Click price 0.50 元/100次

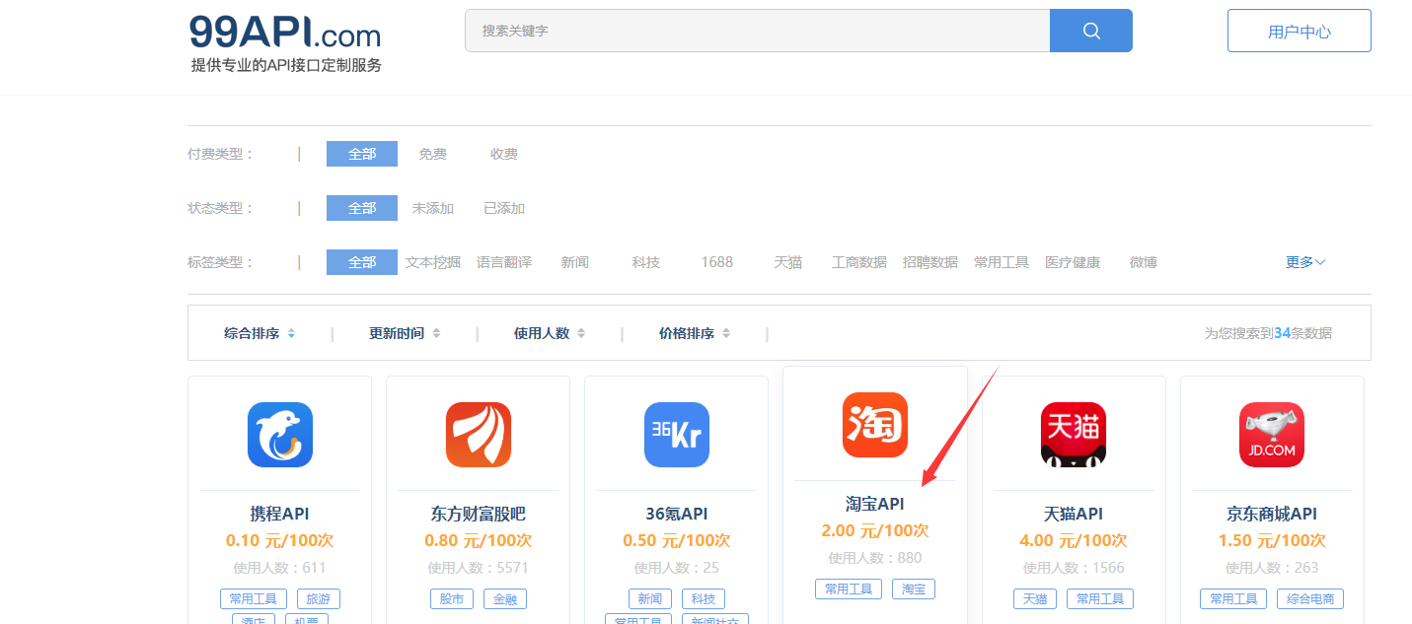point(677,540)
